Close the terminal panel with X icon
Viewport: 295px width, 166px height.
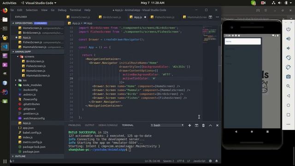tap(217, 125)
